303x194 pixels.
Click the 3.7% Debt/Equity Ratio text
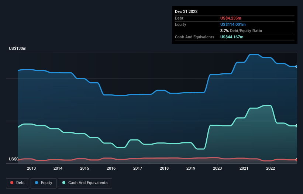[241, 31]
